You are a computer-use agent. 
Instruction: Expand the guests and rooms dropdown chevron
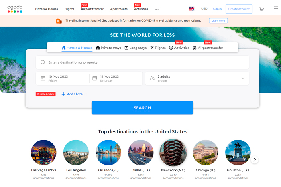coord(243,78)
